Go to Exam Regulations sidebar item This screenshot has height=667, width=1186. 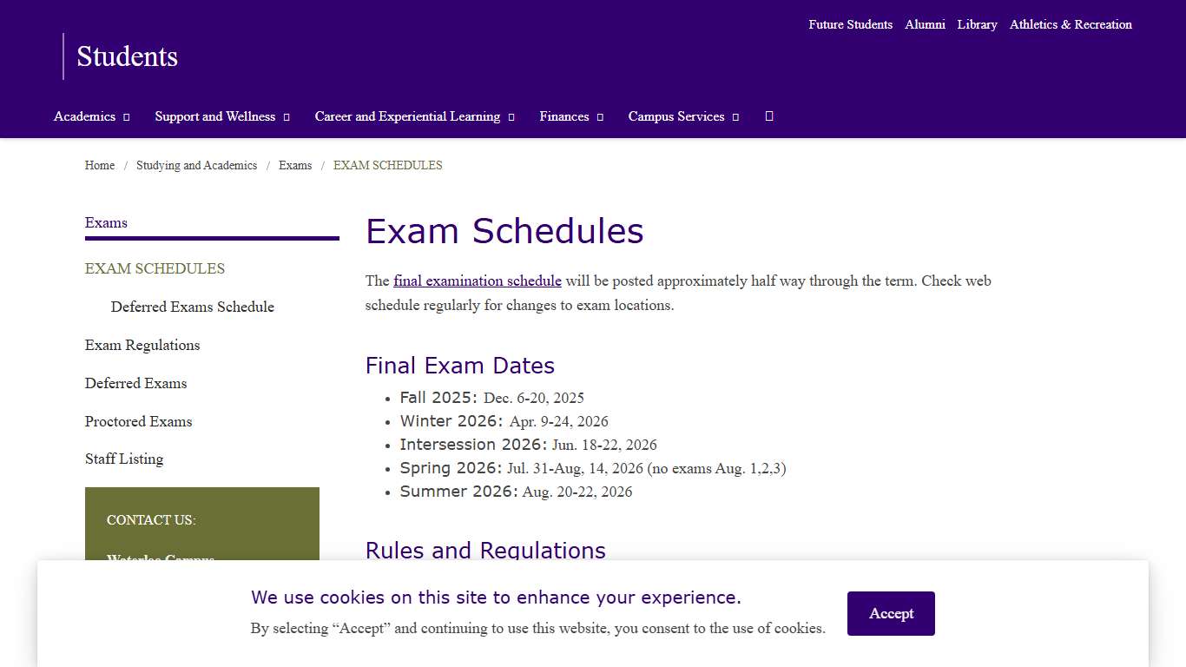pos(142,345)
